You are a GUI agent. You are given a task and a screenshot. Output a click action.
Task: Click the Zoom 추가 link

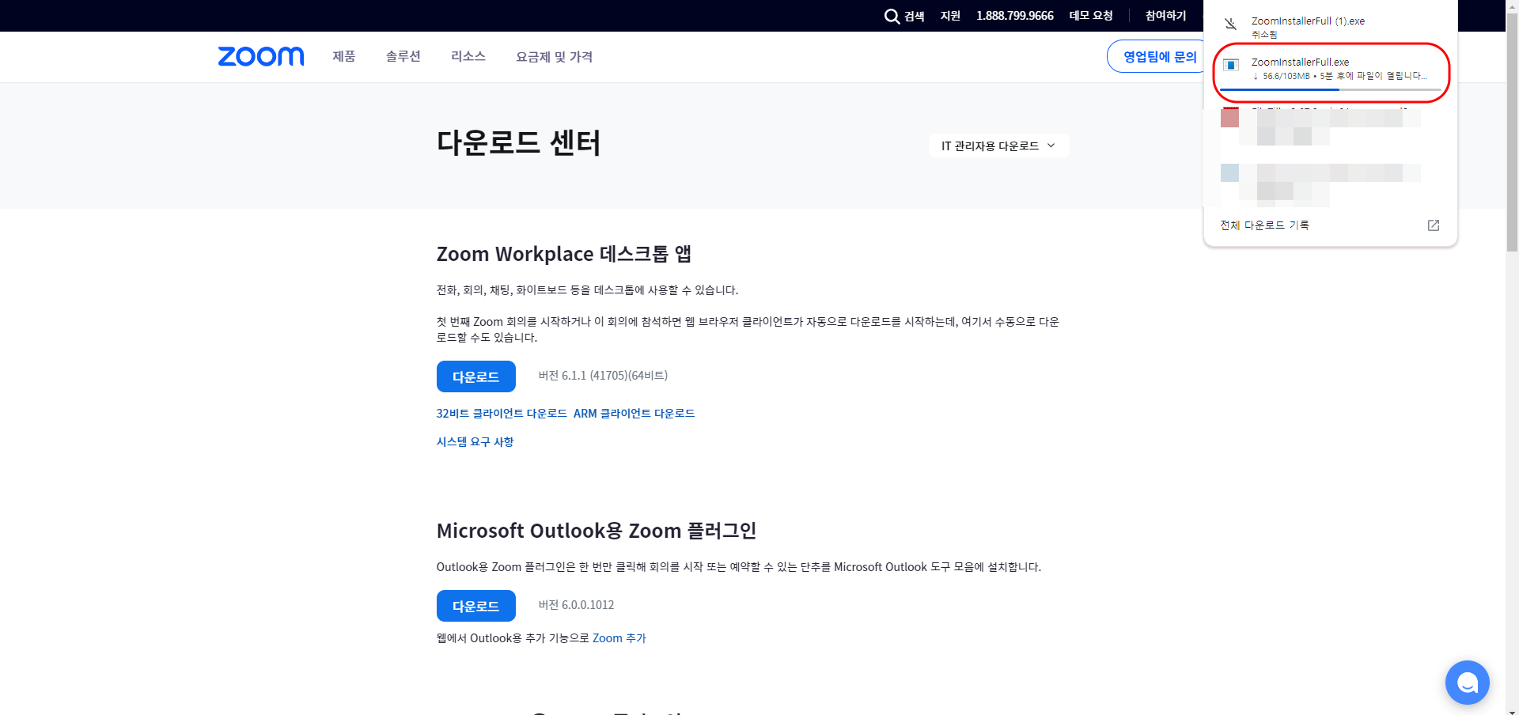pos(619,637)
